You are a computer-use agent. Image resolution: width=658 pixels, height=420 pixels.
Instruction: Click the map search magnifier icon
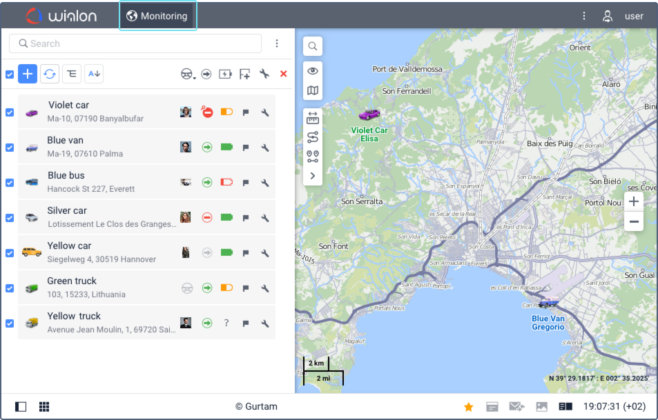point(313,46)
